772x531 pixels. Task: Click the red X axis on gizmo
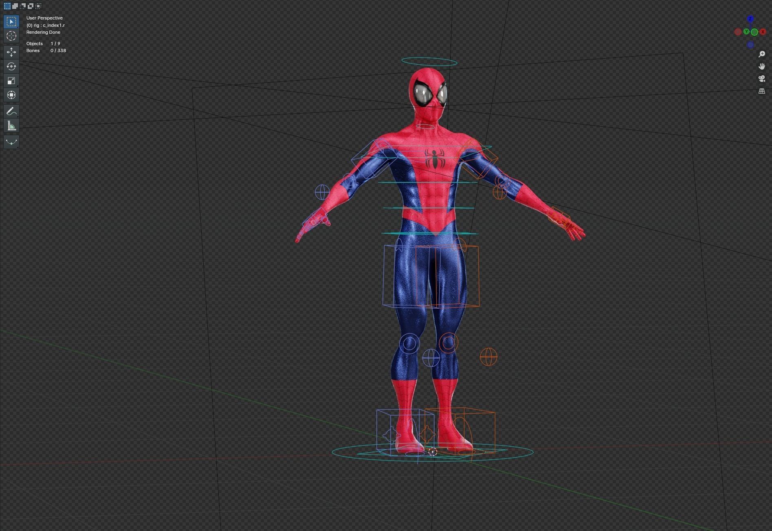pos(763,32)
